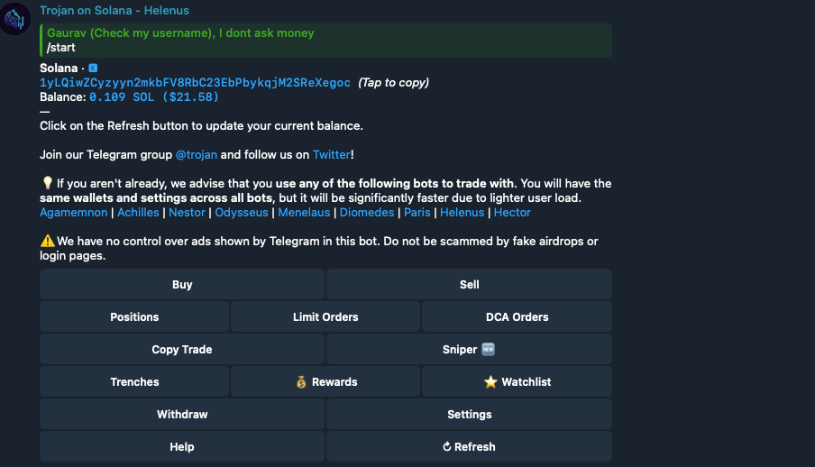Open Copy Trade settings

pos(182,349)
